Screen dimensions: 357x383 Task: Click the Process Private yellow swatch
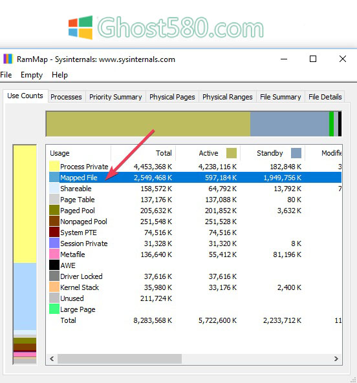coord(54,167)
